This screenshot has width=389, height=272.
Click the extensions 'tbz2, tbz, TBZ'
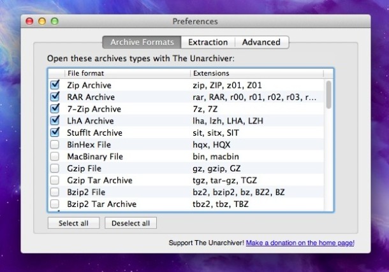tap(221, 204)
